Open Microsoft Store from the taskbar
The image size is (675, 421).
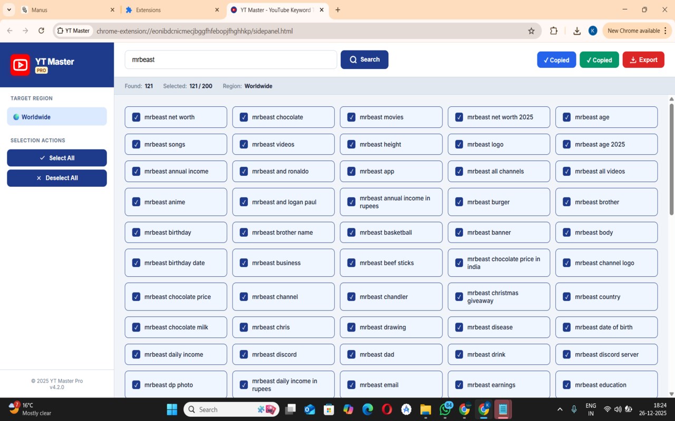(x=329, y=409)
